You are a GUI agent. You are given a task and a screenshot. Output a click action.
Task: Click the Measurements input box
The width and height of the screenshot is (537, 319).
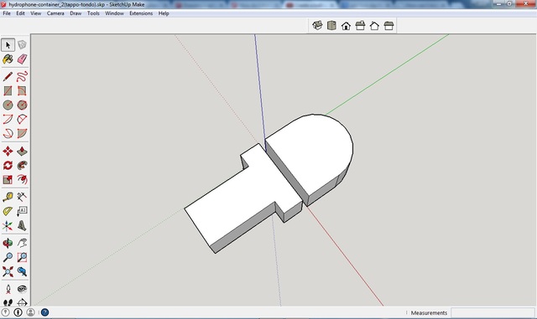click(493, 312)
